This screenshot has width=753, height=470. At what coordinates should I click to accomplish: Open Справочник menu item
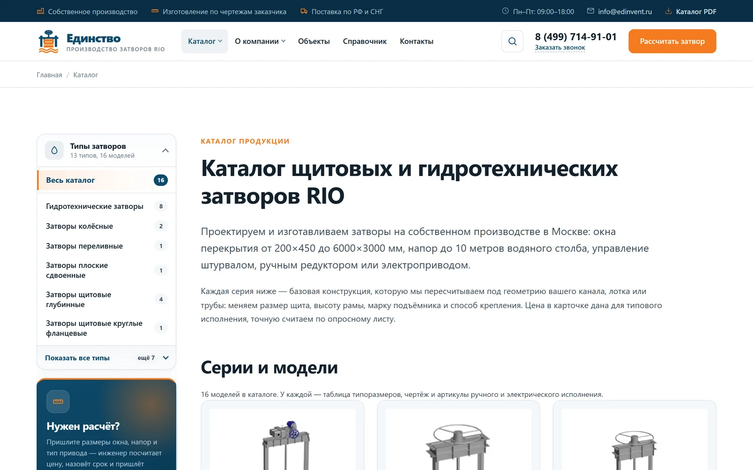coord(364,41)
